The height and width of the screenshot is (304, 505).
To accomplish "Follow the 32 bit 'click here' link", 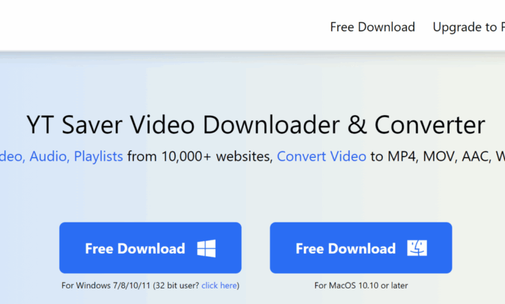I will [219, 285].
